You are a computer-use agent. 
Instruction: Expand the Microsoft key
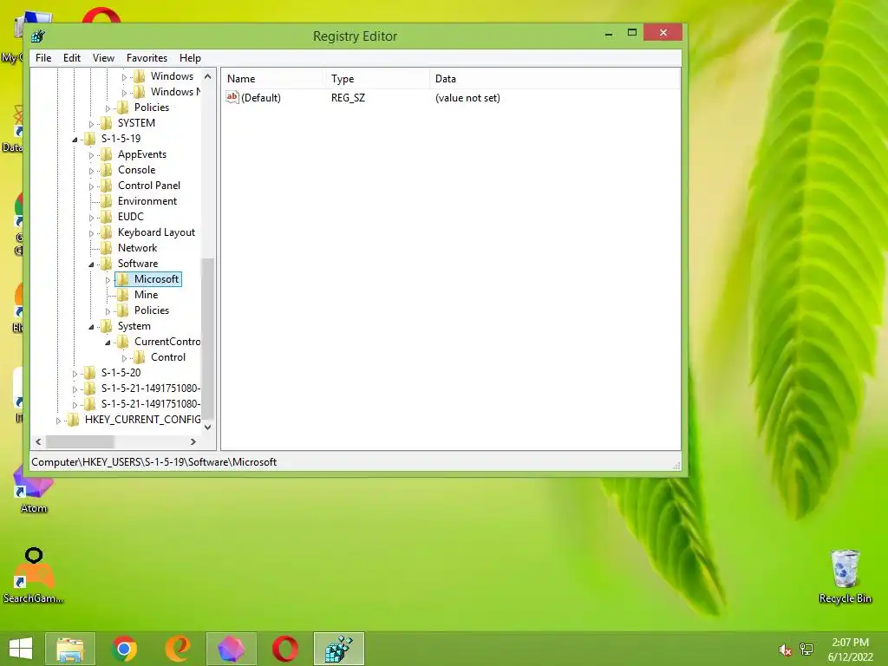click(108, 280)
